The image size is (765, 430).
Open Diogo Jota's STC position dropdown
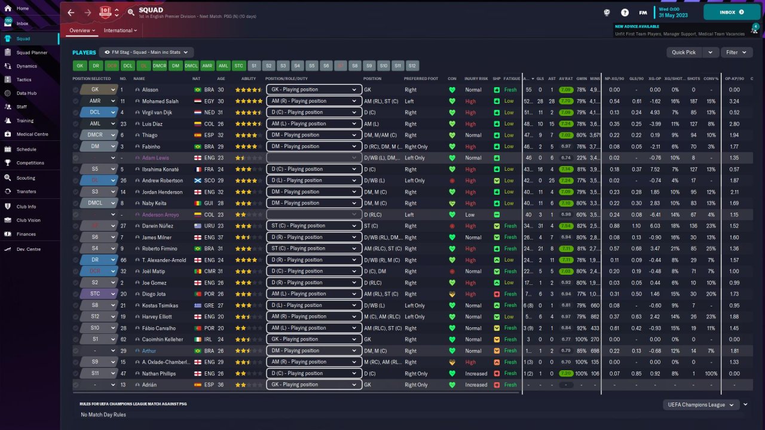[x=99, y=294]
